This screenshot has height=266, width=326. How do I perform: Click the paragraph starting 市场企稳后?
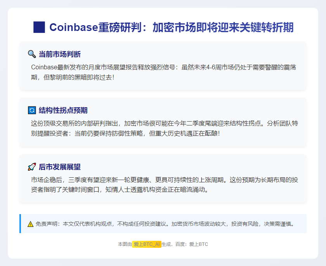(x=165, y=185)
